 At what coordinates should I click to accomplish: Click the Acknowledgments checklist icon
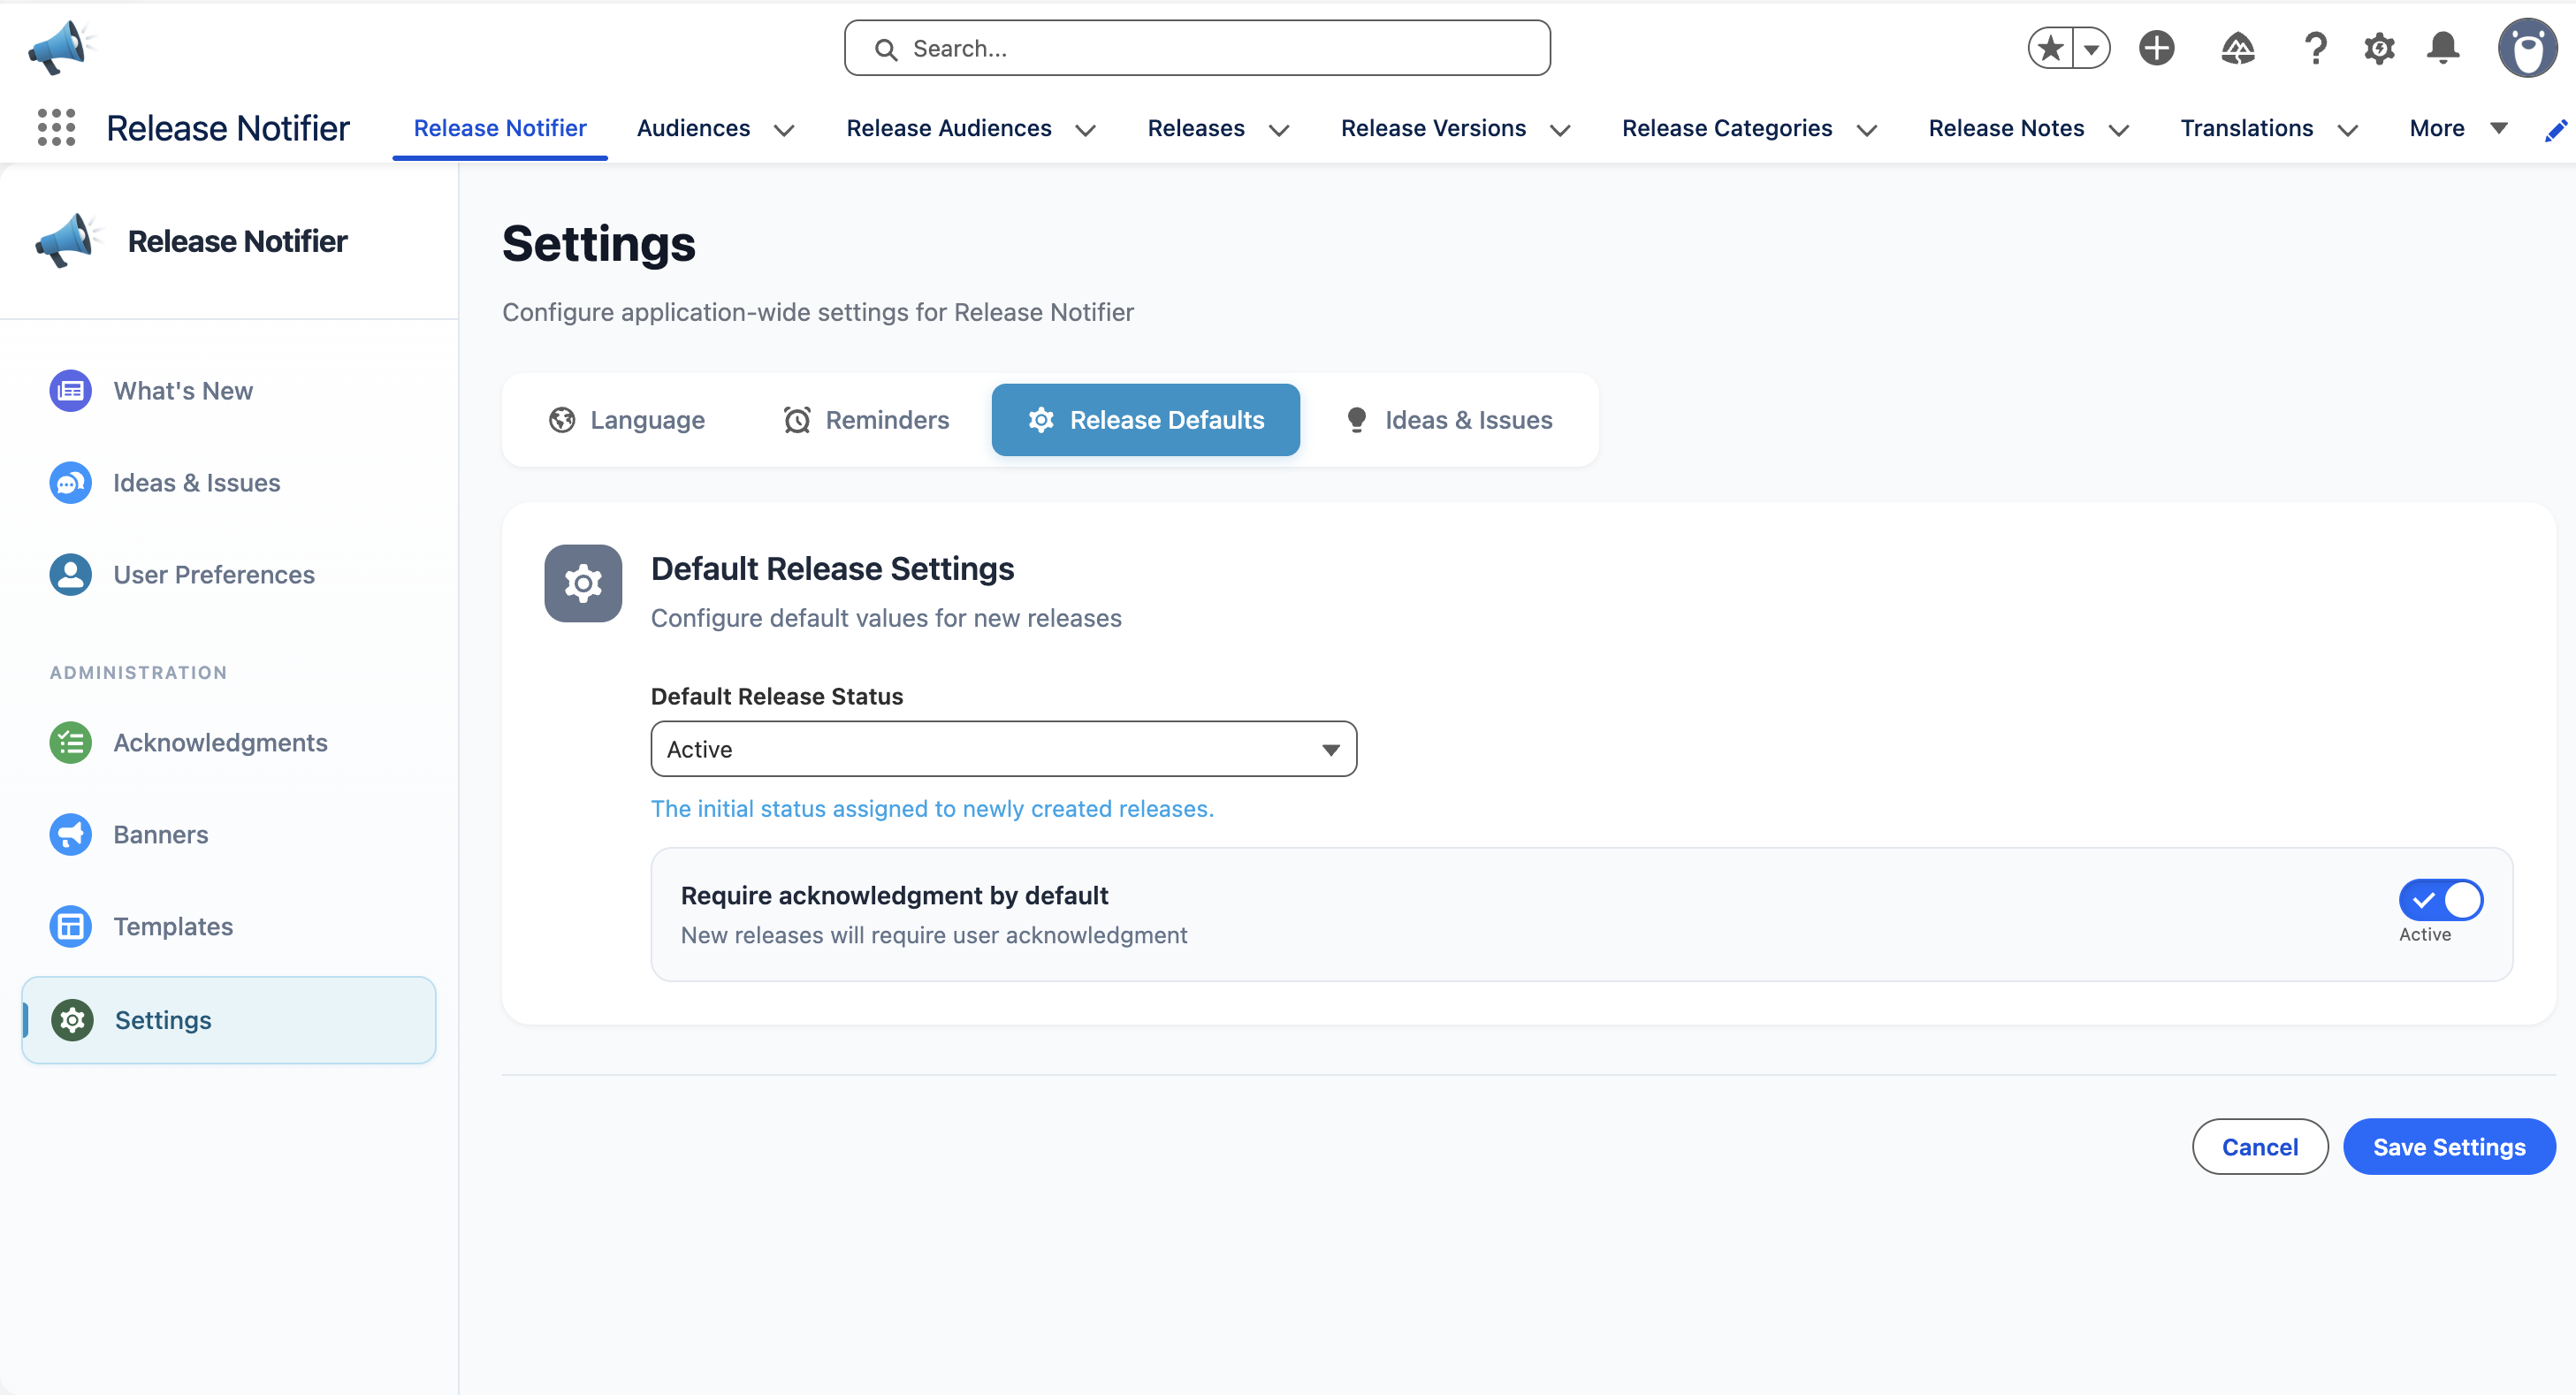70,743
